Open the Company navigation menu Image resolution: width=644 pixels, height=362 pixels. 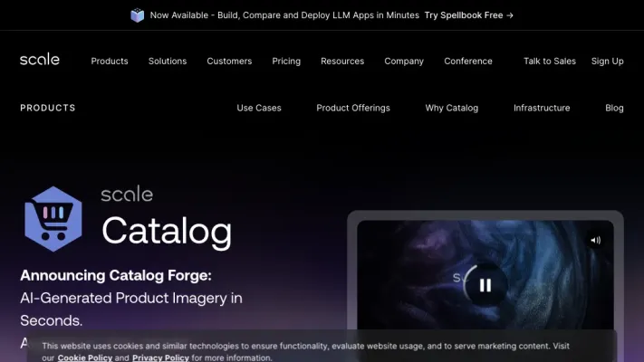(404, 62)
